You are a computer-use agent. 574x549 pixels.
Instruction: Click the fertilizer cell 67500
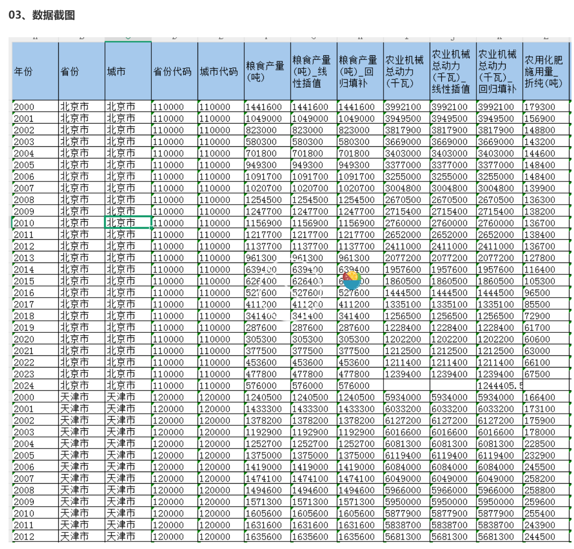coord(546,374)
